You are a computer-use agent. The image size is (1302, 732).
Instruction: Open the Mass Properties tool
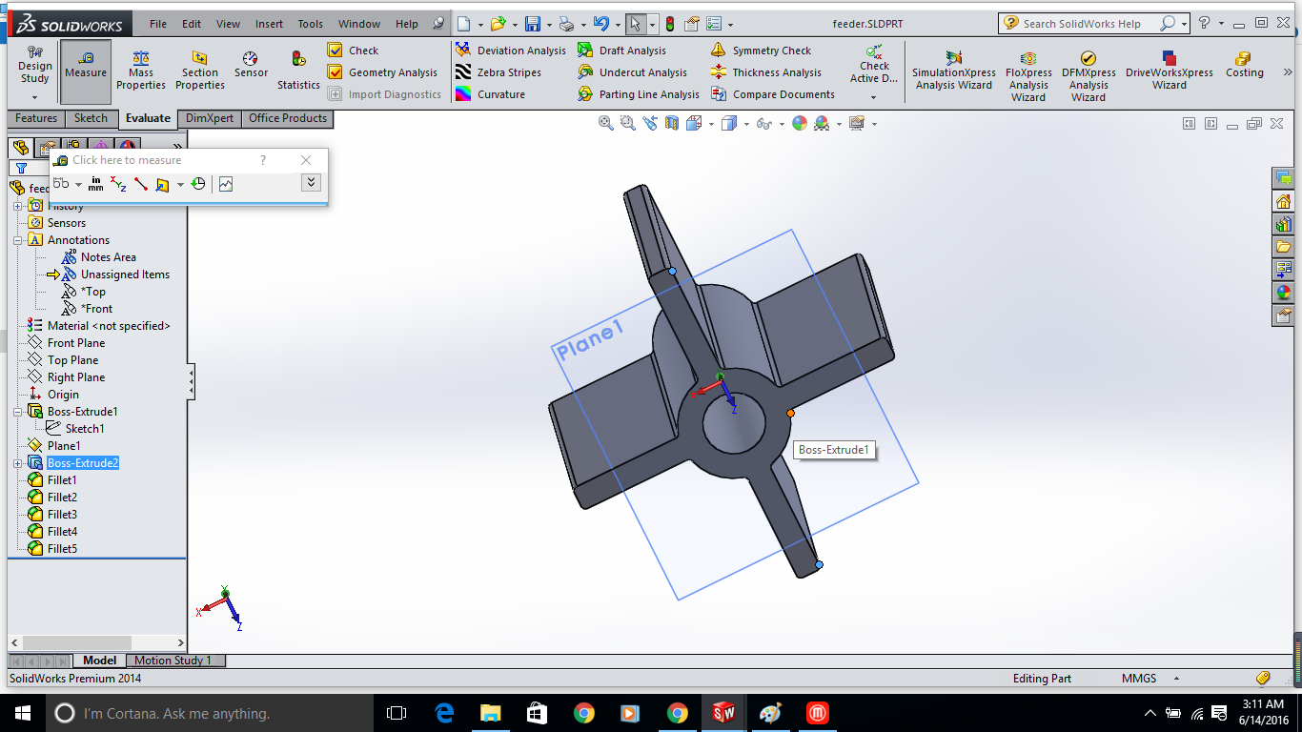[x=141, y=71]
